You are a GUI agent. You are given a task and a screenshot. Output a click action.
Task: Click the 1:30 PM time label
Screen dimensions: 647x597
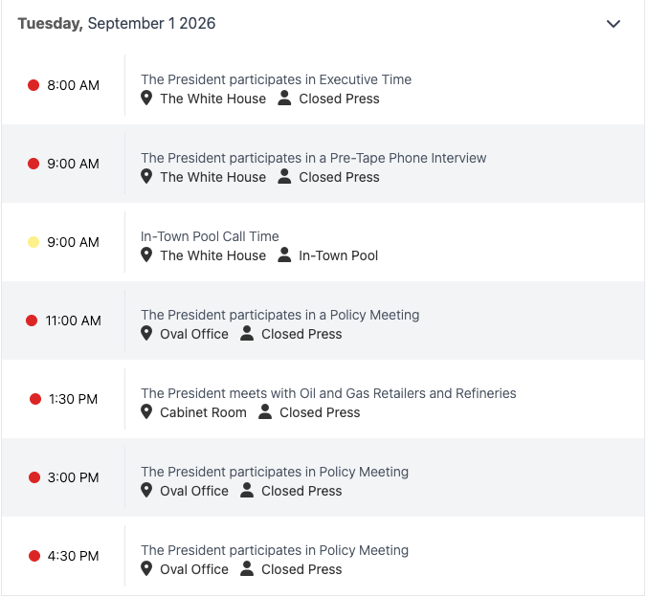pyautogui.click(x=73, y=399)
